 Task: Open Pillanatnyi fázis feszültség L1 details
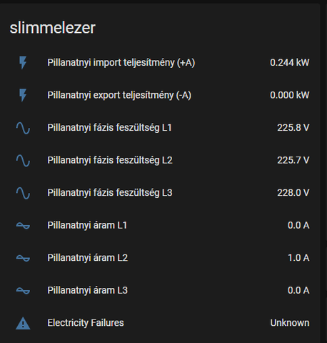pyautogui.click(x=109, y=128)
